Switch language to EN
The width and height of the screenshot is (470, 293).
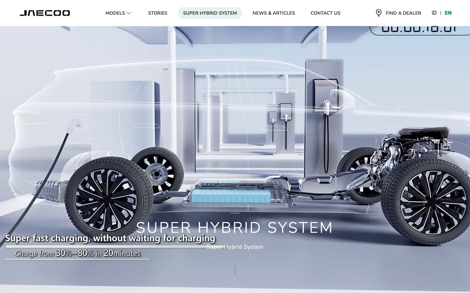tap(448, 13)
